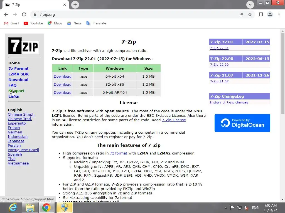Switch language to Indonesian
Image resolution: width=285 pixels, height=213 pixels.
tap(18, 136)
